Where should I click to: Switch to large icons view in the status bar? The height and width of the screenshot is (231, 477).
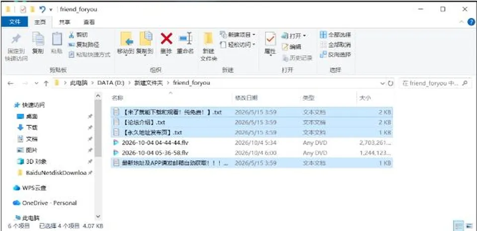470,226
